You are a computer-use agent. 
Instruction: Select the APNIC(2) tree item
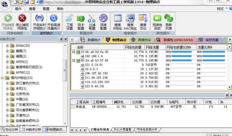coord(23,72)
